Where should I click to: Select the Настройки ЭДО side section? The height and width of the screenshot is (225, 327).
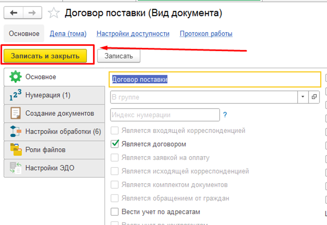(54, 168)
